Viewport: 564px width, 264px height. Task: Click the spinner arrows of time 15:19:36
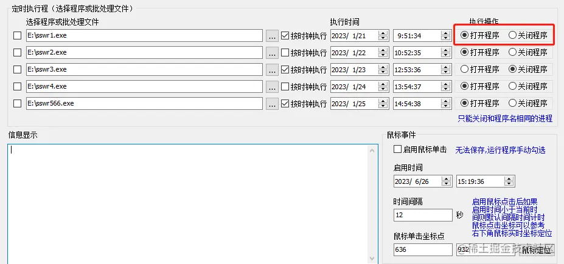click(x=509, y=181)
